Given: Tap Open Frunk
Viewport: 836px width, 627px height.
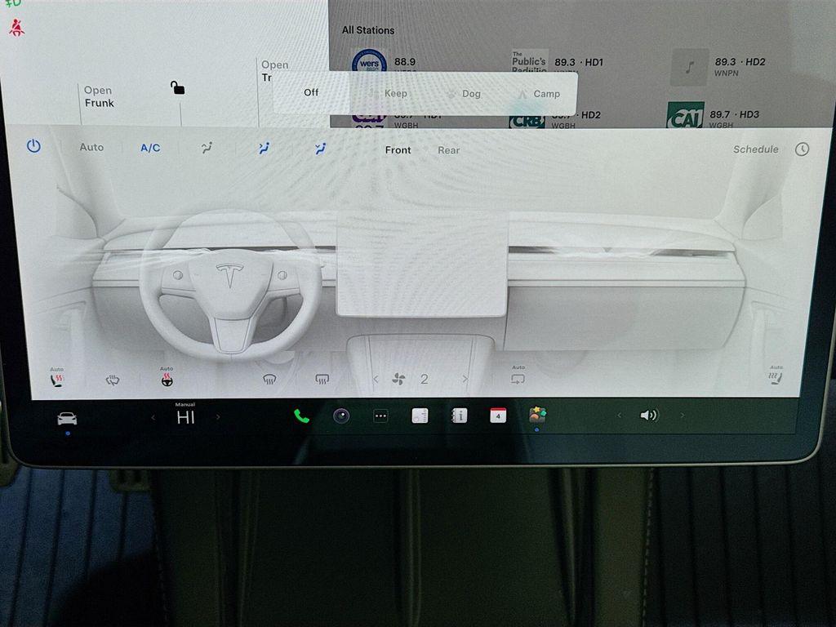Looking at the screenshot, I should [100, 96].
